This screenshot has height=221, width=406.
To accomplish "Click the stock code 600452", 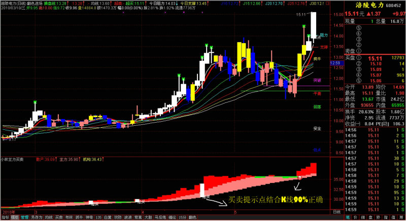I will tap(393, 6).
